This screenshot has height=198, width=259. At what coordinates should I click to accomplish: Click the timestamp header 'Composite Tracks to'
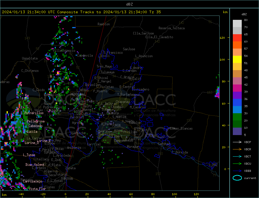click(79, 12)
